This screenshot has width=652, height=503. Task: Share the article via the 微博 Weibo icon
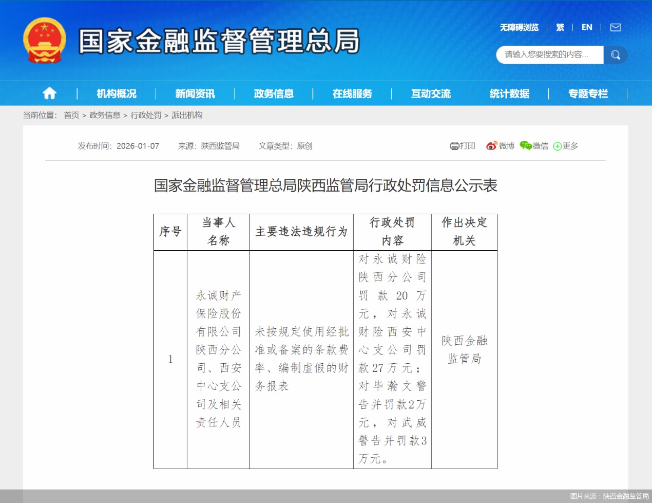[x=492, y=145]
